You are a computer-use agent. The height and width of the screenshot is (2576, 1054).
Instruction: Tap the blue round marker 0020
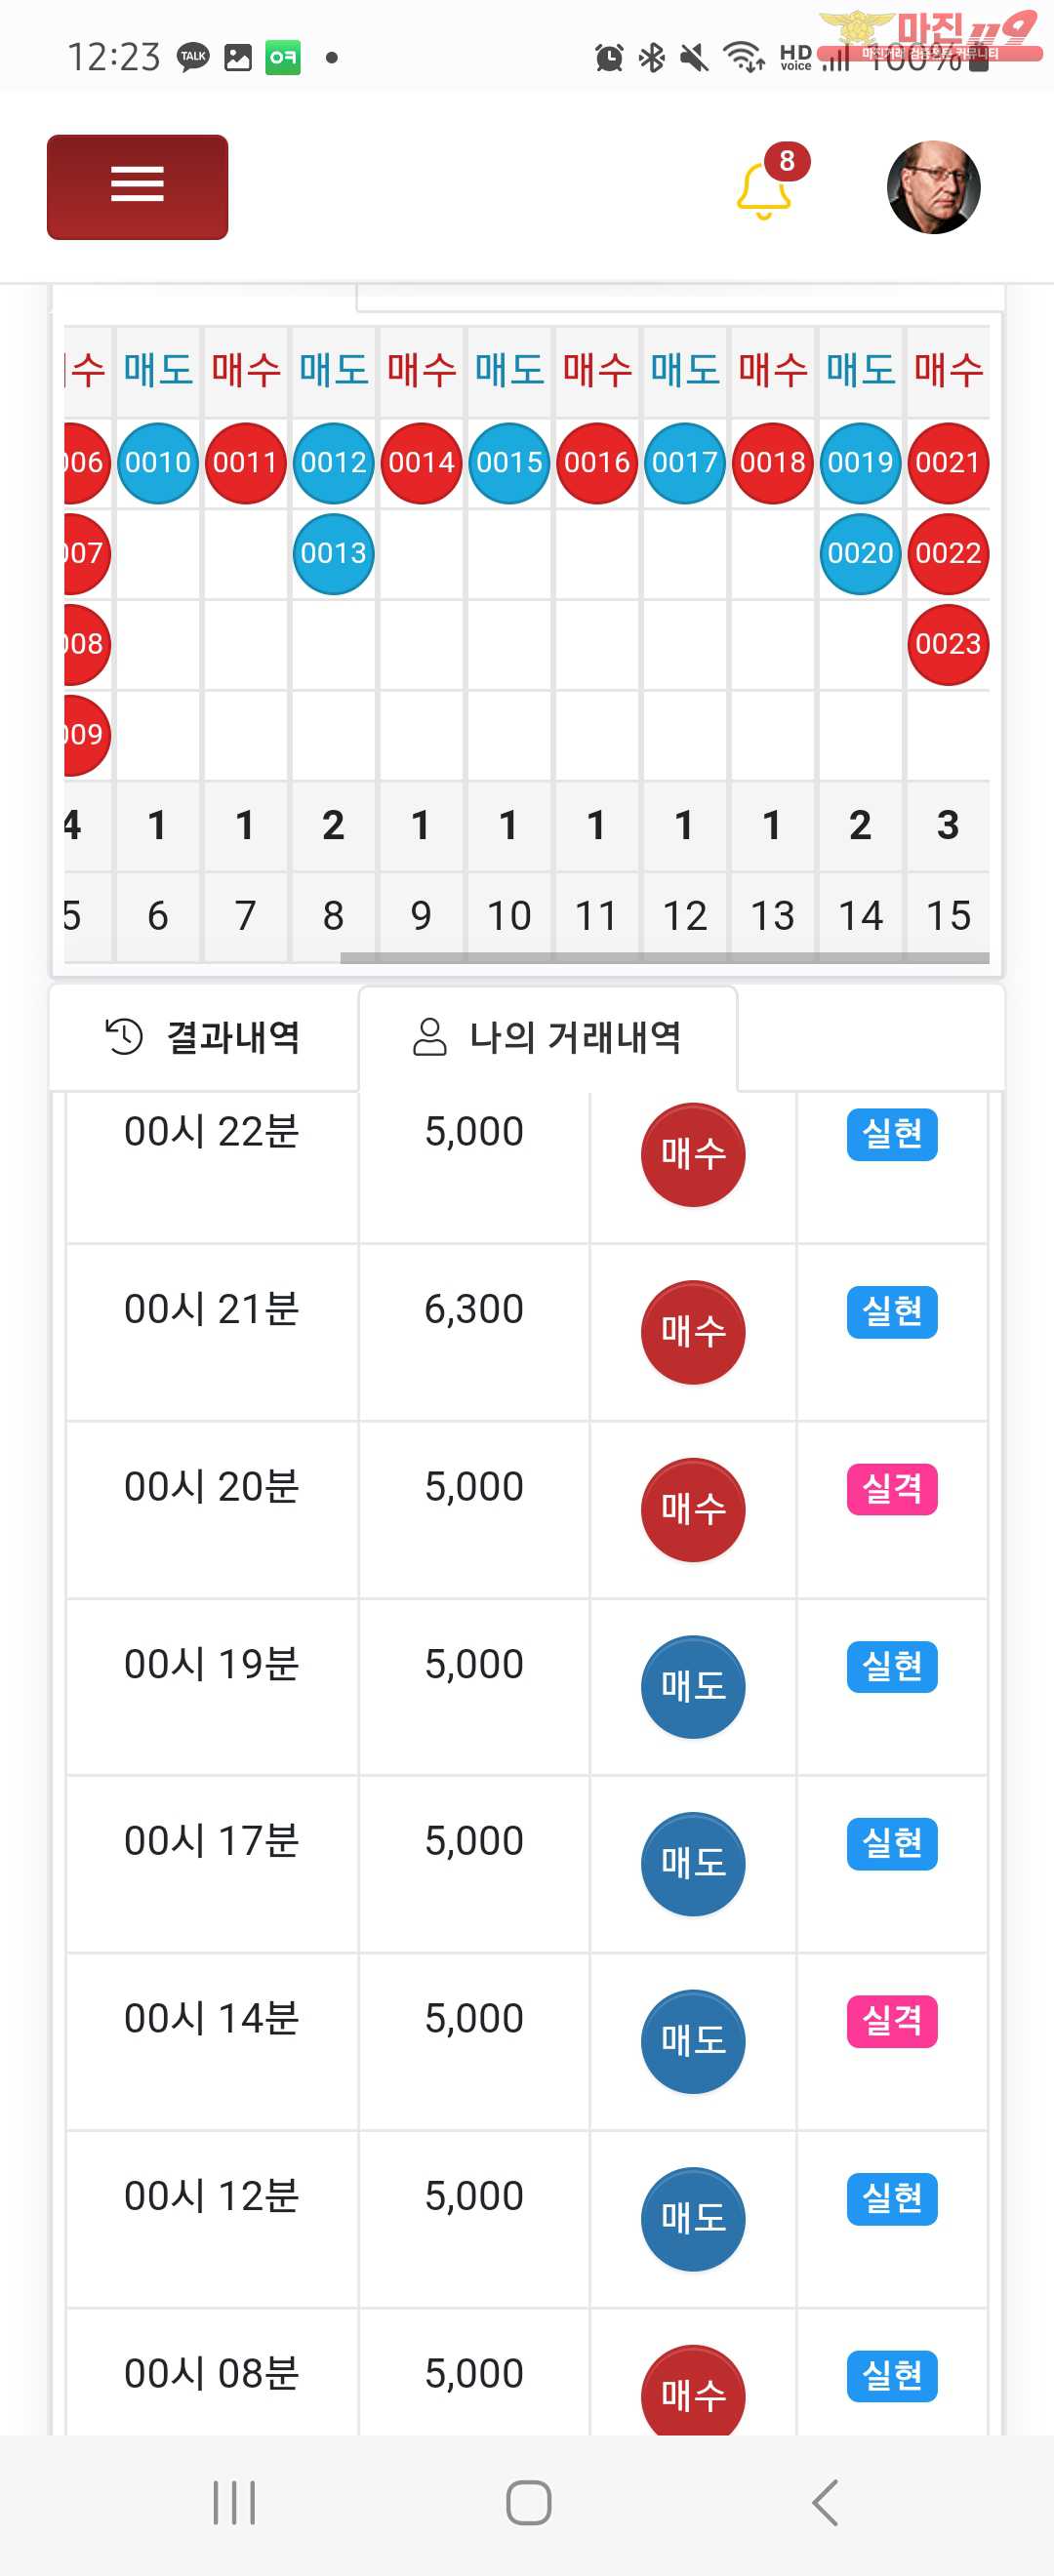860,553
